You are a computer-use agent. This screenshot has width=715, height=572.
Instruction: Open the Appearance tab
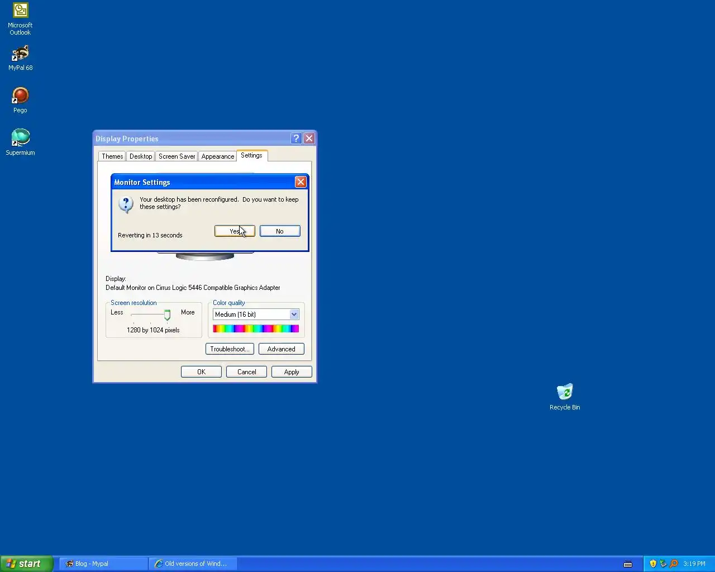pyautogui.click(x=218, y=156)
